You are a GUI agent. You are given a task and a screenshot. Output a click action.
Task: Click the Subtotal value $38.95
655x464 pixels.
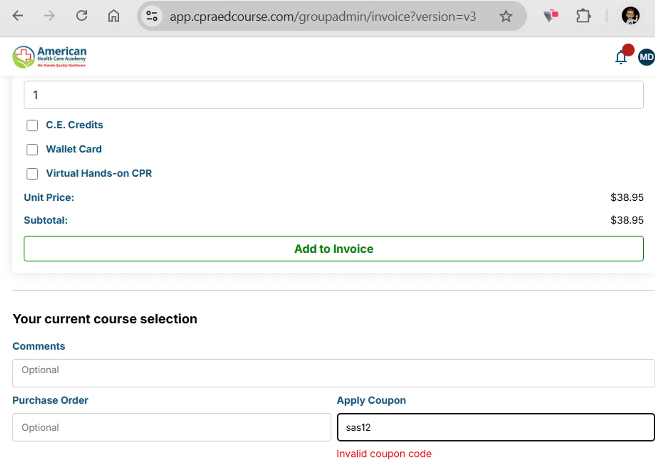627,220
